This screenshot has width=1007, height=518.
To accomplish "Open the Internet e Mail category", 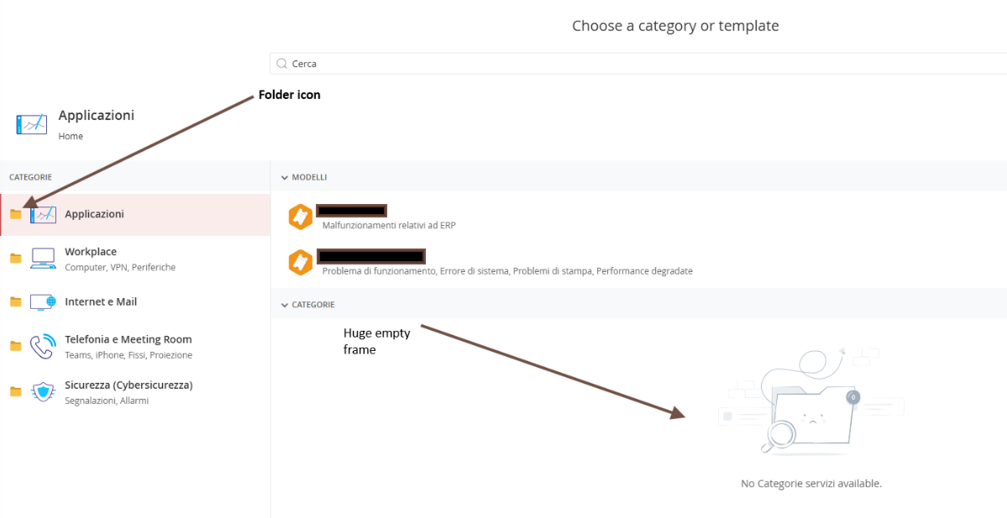I will (x=101, y=301).
